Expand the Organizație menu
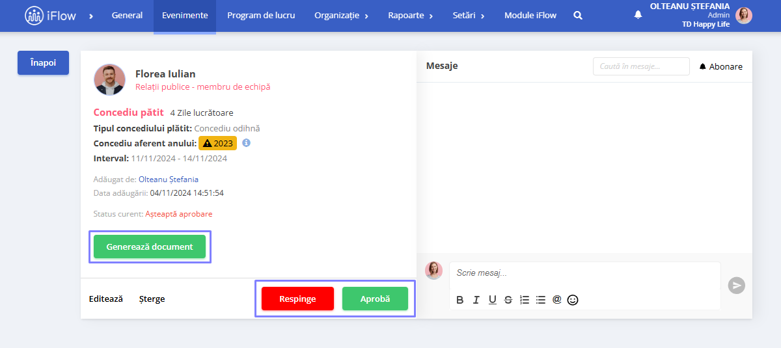 [x=341, y=16]
